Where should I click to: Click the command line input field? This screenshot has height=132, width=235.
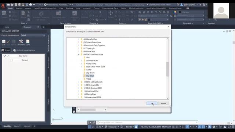(147, 122)
